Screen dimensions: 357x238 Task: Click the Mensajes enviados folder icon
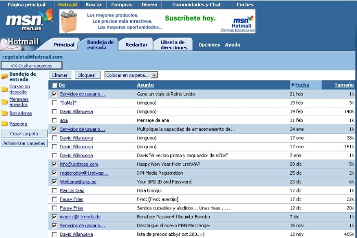pyautogui.click(x=5, y=101)
